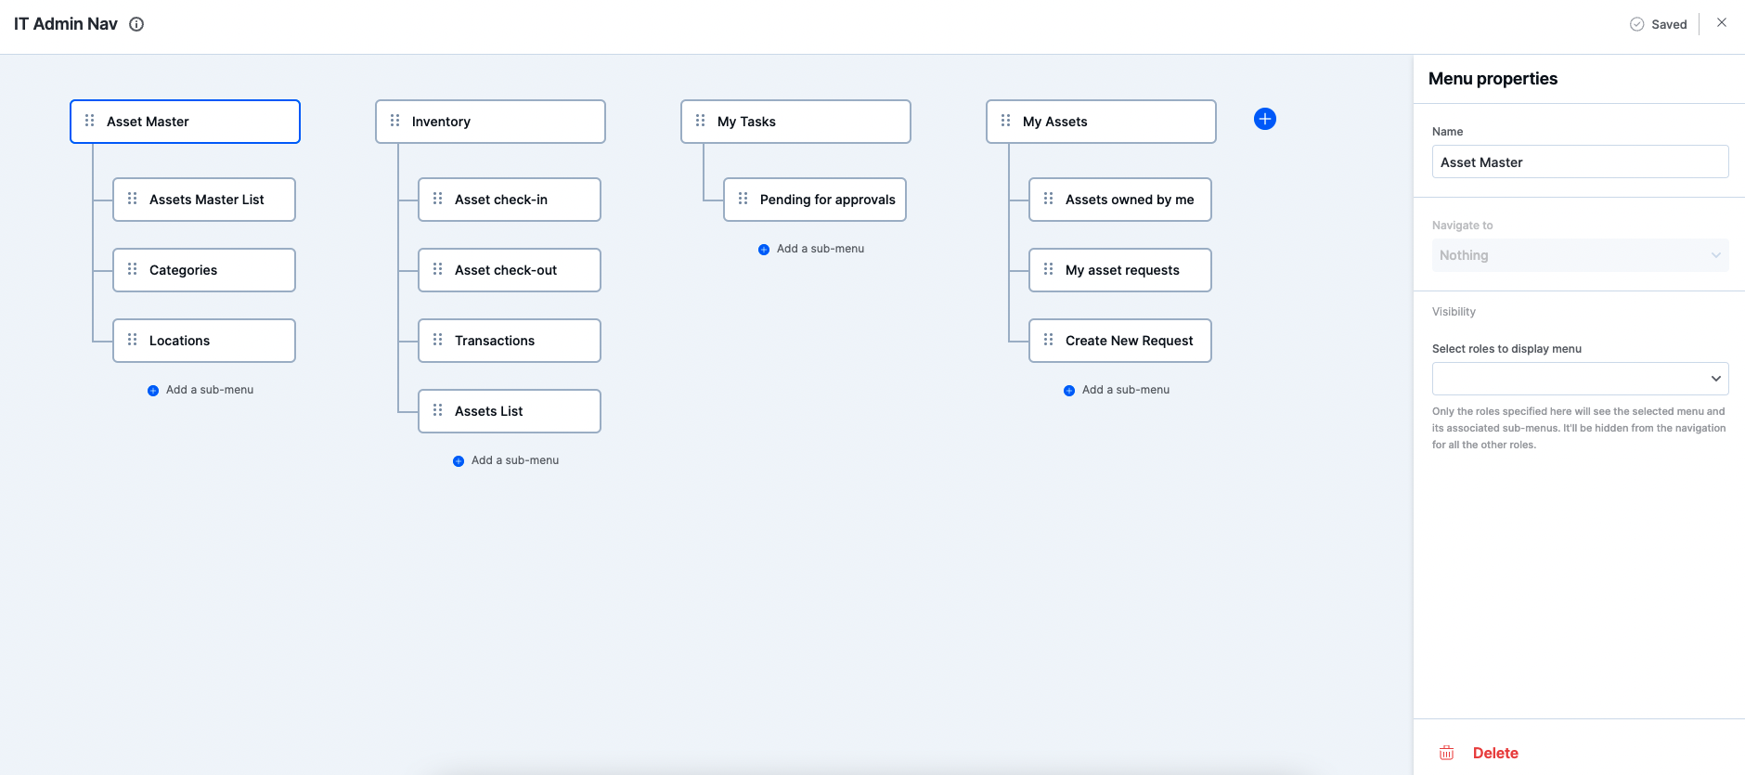This screenshot has height=775, width=1745.
Task: Click the drag handle on My Tasks
Action: (701, 121)
